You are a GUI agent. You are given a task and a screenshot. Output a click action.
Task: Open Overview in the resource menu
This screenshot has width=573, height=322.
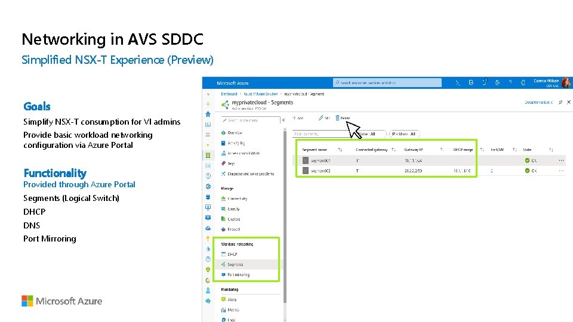coord(232,133)
